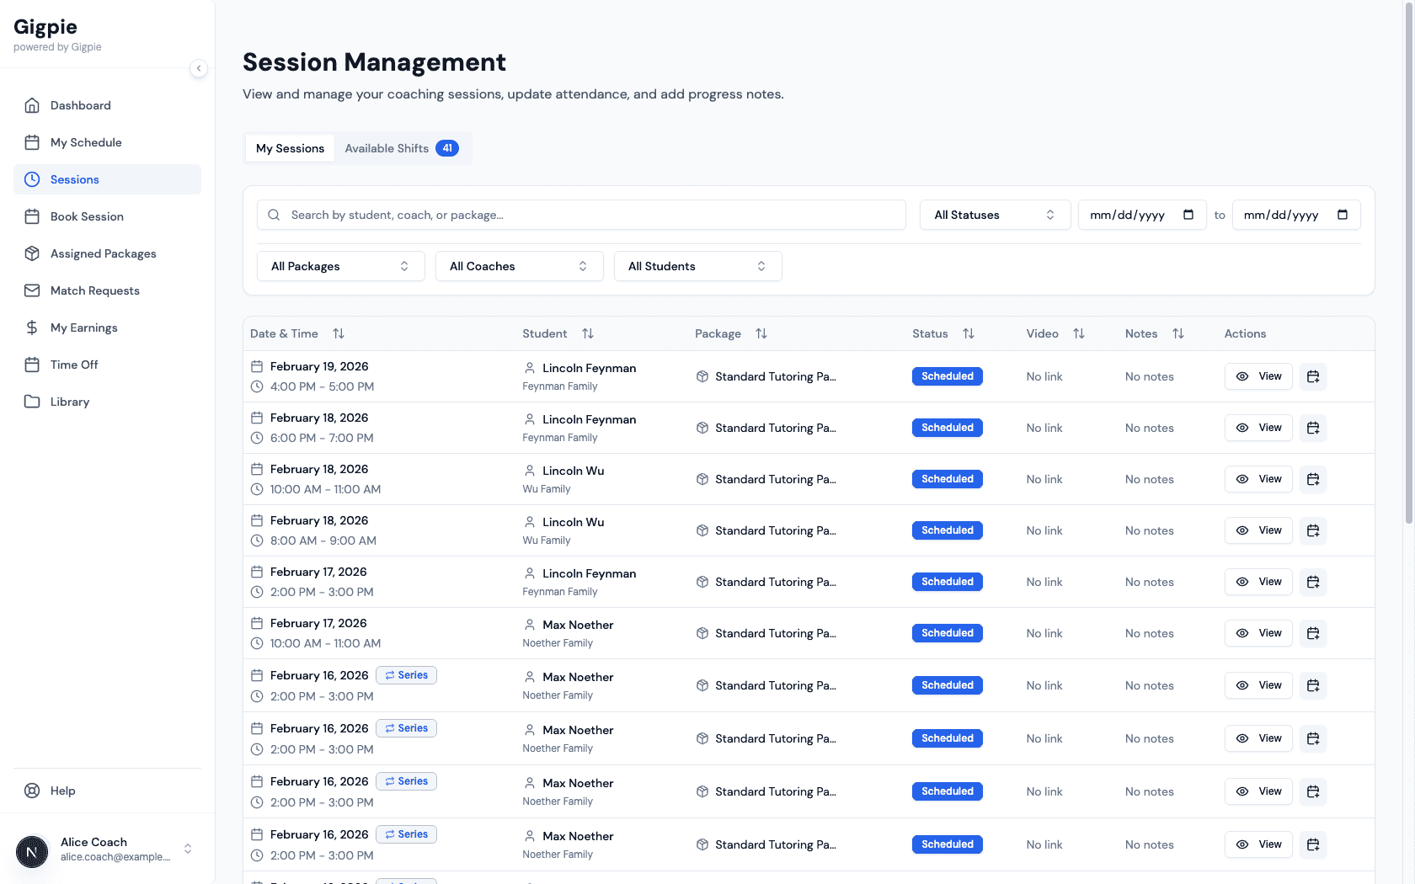Image resolution: width=1415 pixels, height=884 pixels.
Task: Click the reschedule calendar icon for February 19 session
Action: pyautogui.click(x=1312, y=376)
